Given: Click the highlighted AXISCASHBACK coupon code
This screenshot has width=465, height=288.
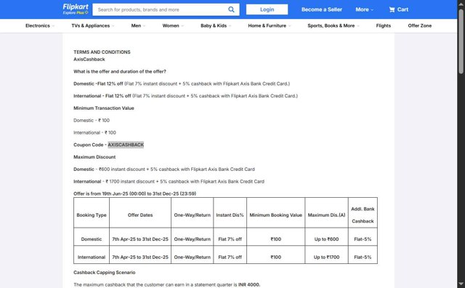Looking at the screenshot, I should click(126, 145).
